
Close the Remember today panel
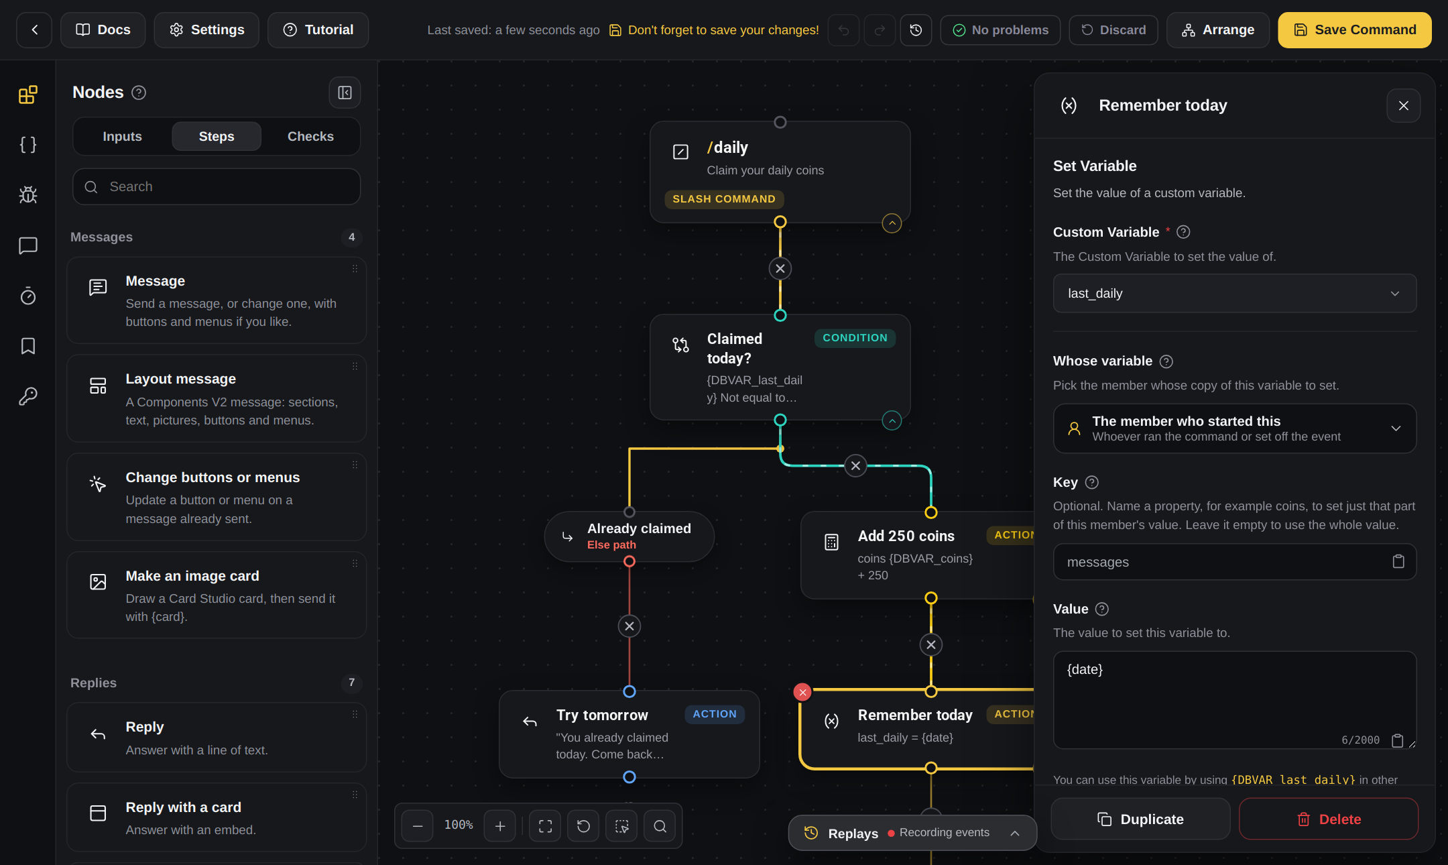coord(1403,105)
